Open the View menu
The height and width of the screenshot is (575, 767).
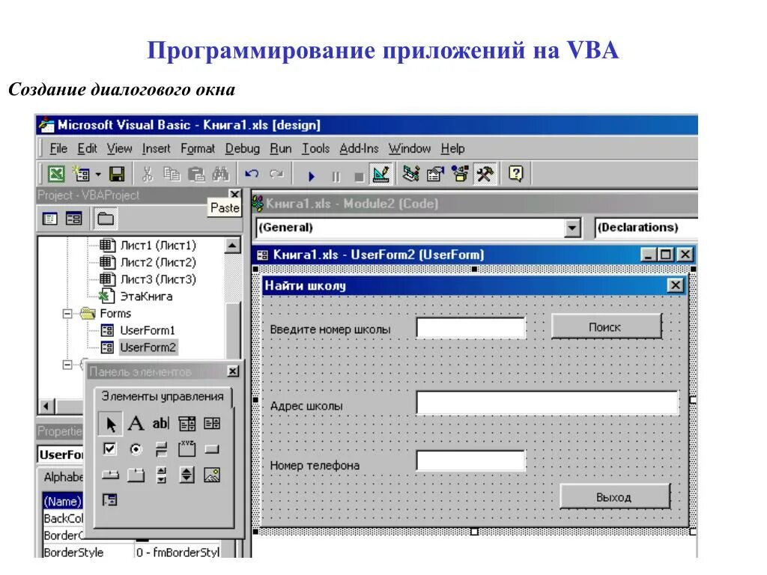coord(119,148)
